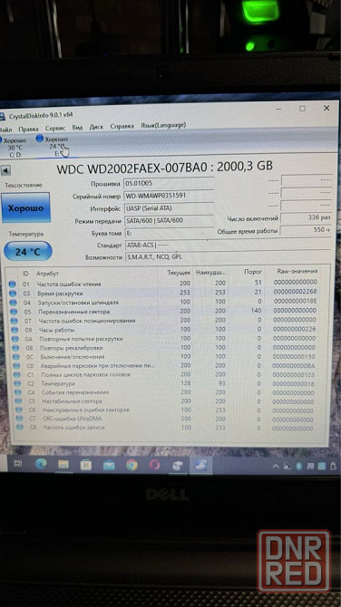Click the firmware 05.01D05 field
Viewport: 341px width, 607px height.
coord(169,183)
